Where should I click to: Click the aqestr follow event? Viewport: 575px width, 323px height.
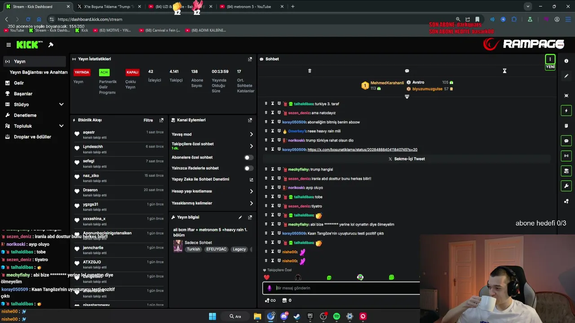(119, 135)
